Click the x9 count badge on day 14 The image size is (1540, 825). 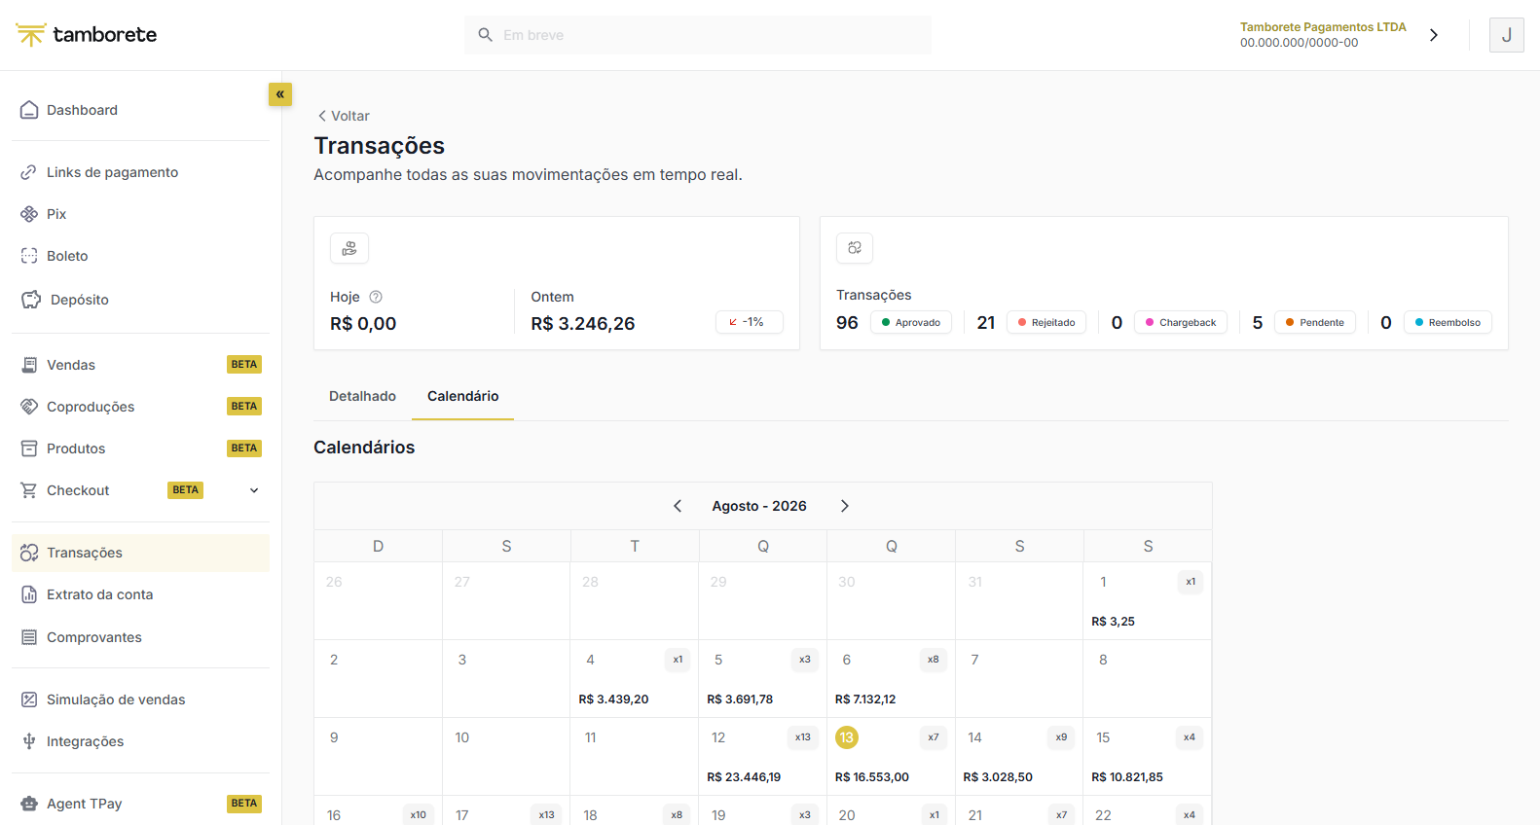click(1061, 737)
